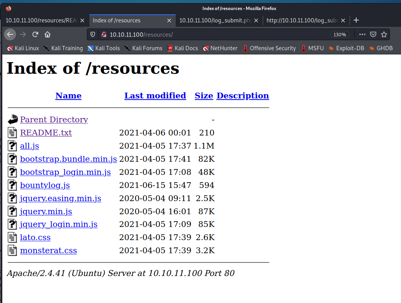Bookmark this page with the star icon
Viewport: 401px width, 303px height.
click(384, 34)
